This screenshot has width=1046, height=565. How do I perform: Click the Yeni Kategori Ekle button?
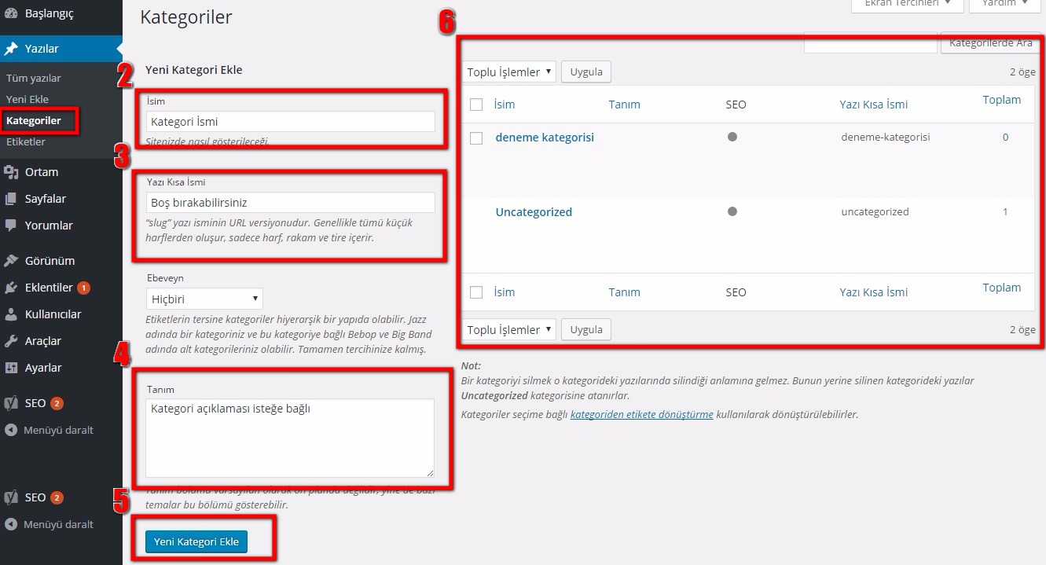(196, 541)
